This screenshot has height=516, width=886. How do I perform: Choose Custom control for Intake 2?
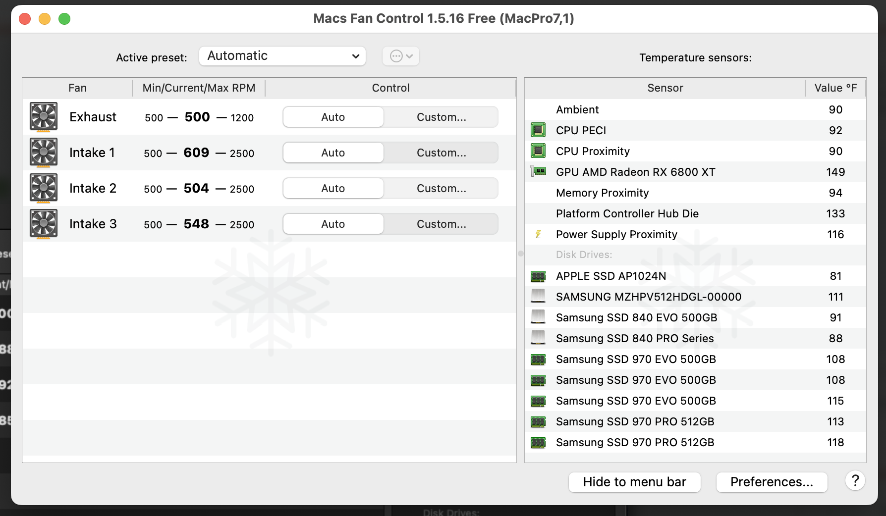[441, 188]
